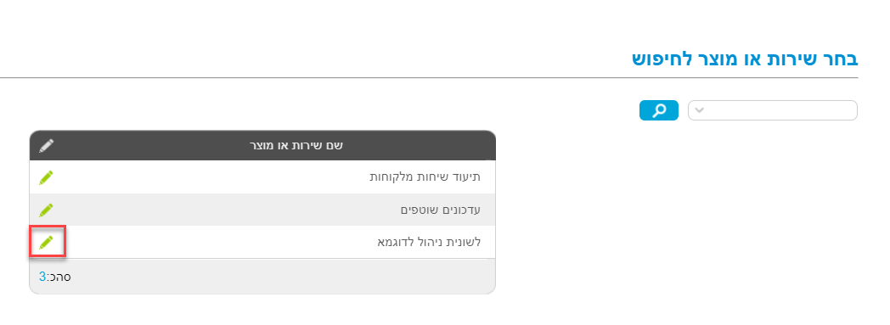Click the סהכ total label in the footer
This screenshot has height=325, width=890.
(59, 277)
